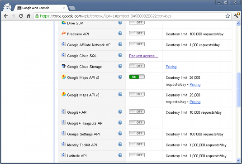
Task: Select the Google APIs Console tab
Action: pos(41,8)
